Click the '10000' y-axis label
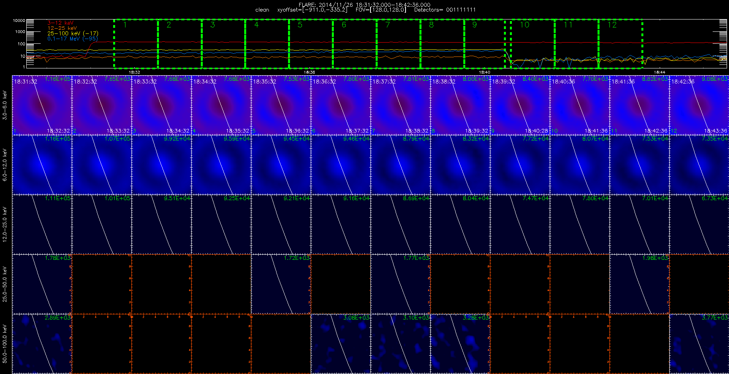This screenshot has height=374, width=729. 19,21
